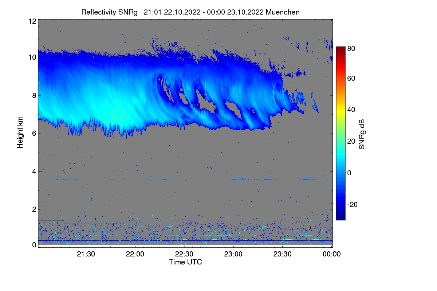Click the '60' colorbar label
The width and height of the screenshot is (437, 291).
[351, 79]
